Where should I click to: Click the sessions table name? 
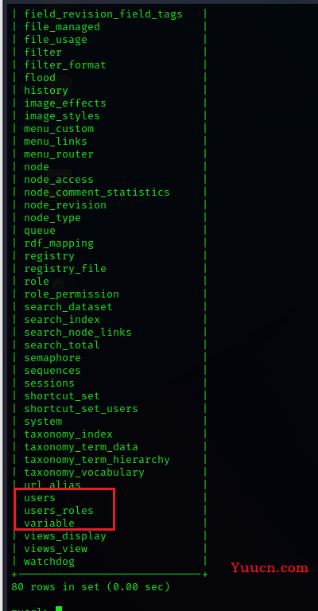[49, 383]
